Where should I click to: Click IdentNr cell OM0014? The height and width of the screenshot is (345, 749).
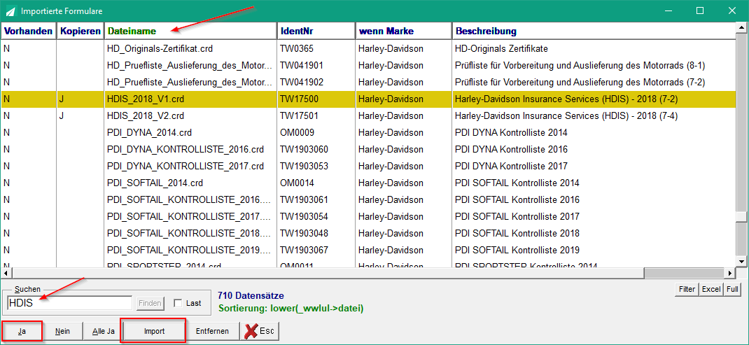(x=297, y=183)
